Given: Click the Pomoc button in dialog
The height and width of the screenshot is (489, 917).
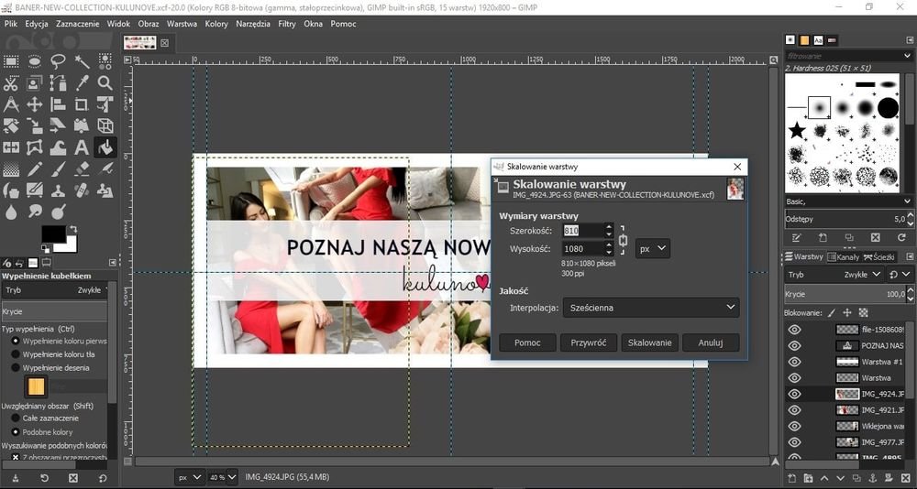Looking at the screenshot, I should coord(527,342).
